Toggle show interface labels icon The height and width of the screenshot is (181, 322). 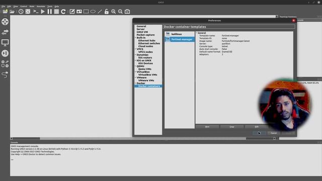pyautogui.click(x=28, y=12)
